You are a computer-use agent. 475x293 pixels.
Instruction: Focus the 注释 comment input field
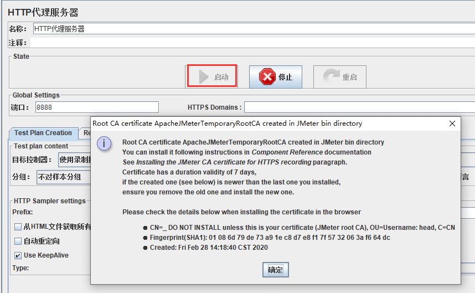(252, 43)
